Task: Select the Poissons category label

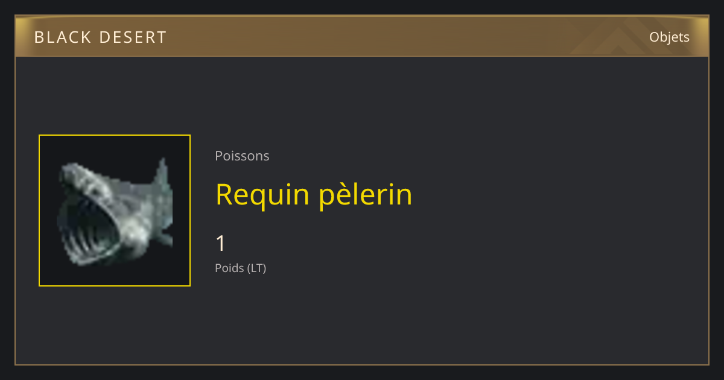Action: click(242, 156)
